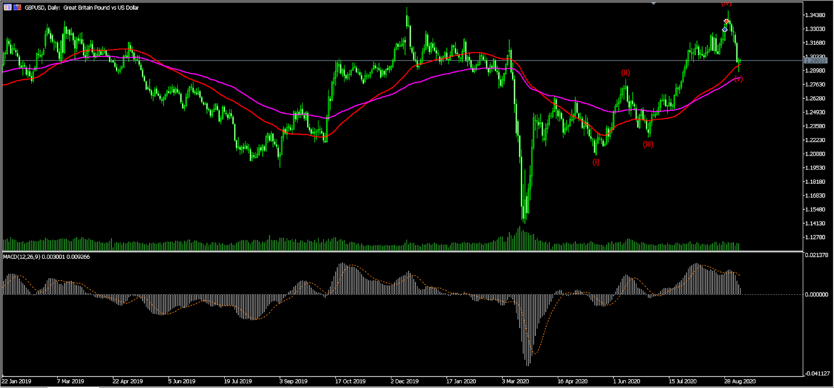
Task: Click price level 1.27630 on the scale
Action: tap(815, 84)
